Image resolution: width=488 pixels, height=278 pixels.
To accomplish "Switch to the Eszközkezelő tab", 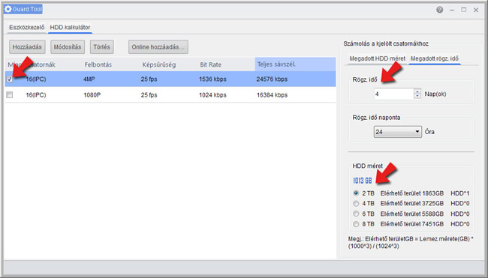I will pos(26,27).
